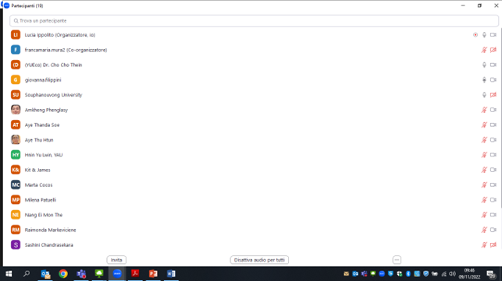502x281 pixels.
Task: Mute Dr. Cho Cho Thein's microphone
Action: pos(484,65)
